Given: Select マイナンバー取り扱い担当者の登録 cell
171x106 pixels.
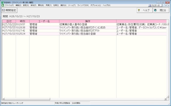Looking at the screenshot, I should [x=88, y=34].
